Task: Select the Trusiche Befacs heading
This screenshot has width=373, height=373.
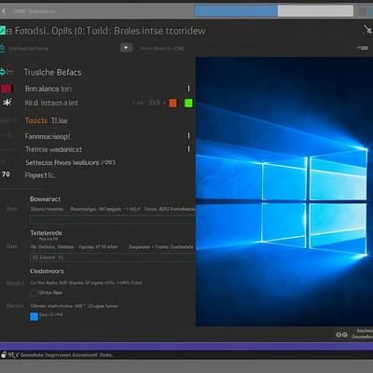Action: coord(53,73)
